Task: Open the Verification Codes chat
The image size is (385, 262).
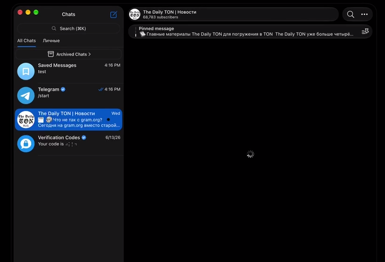Action: point(68,144)
